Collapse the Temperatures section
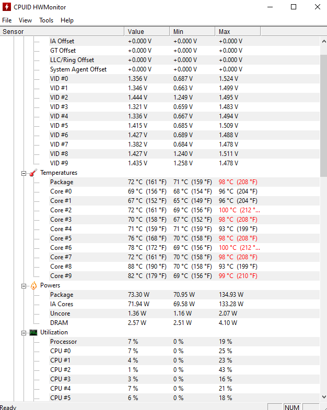 point(24,173)
